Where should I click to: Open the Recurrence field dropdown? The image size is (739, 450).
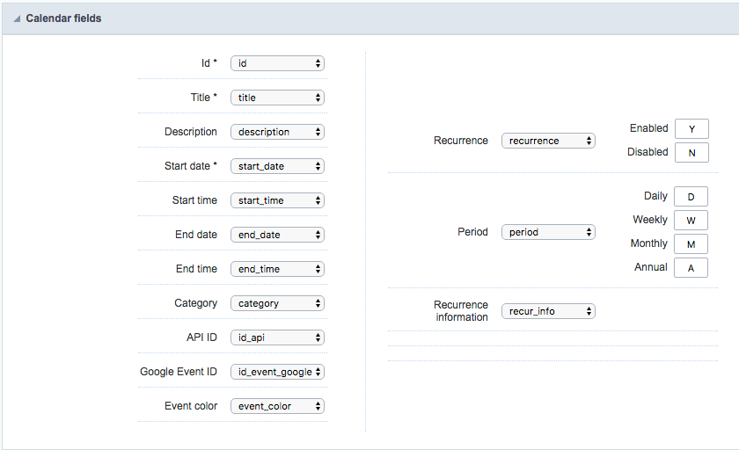[548, 141]
